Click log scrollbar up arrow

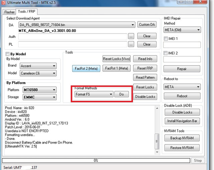tap(157, 108)
